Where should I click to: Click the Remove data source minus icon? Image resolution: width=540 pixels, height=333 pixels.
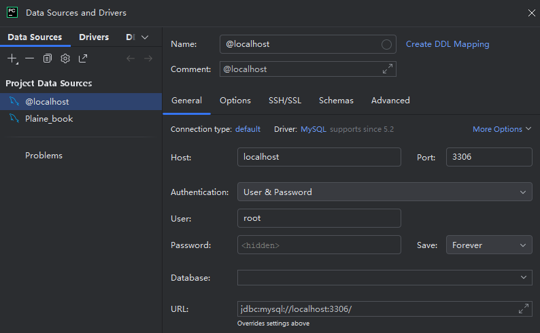coord(29,58)
